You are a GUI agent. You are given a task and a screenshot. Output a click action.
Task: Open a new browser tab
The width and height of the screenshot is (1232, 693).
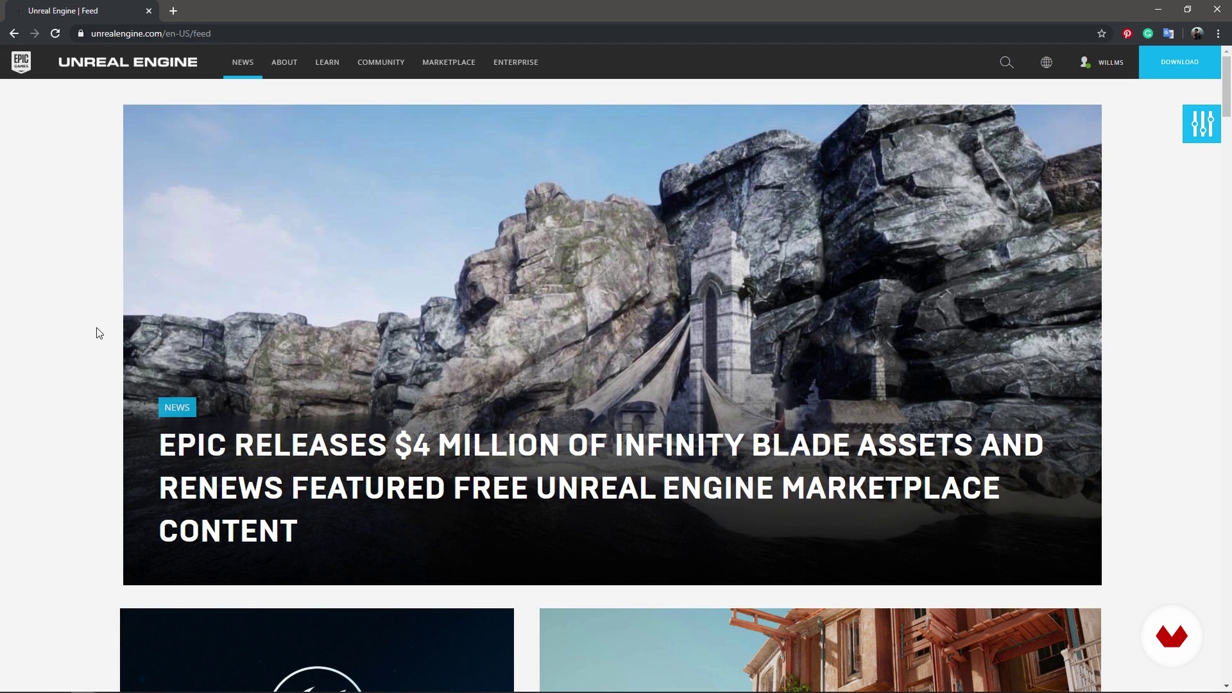[173, 11]
